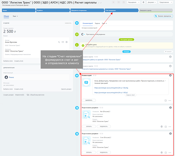Switch to the Задача tab

pos(97,23)
